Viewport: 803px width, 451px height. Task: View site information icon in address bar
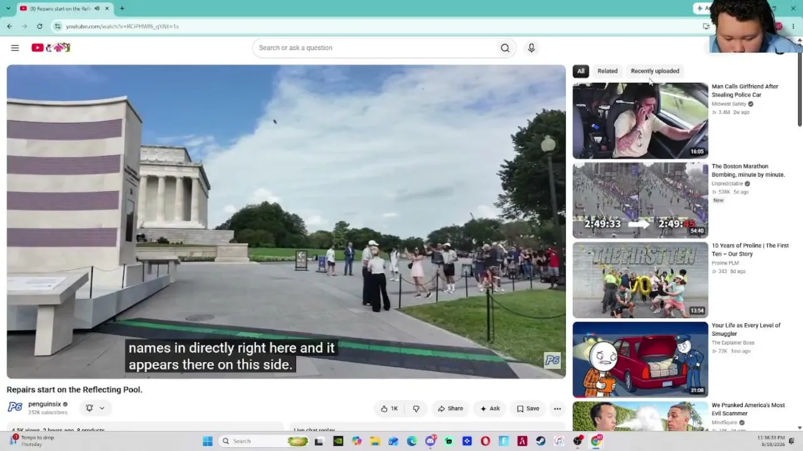[x=58, y=26]
